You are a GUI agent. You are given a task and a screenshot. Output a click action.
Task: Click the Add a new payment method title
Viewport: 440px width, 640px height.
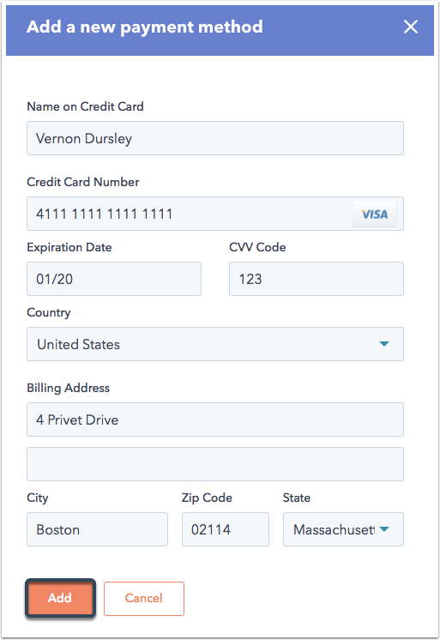click(144, 27)
